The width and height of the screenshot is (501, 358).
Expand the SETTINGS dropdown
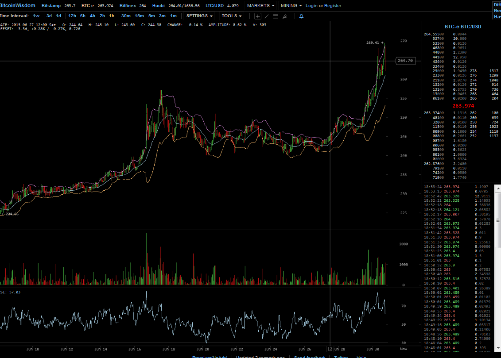199,15
